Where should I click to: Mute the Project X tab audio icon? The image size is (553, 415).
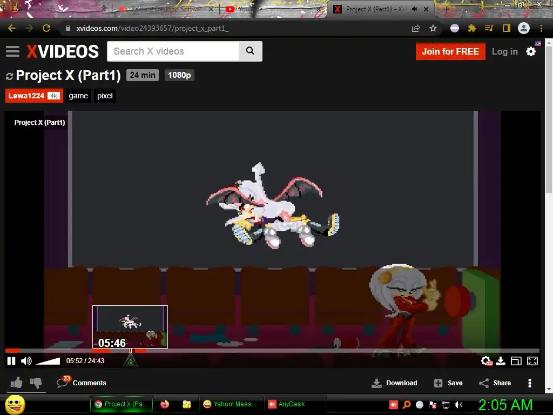pos(414,9)
